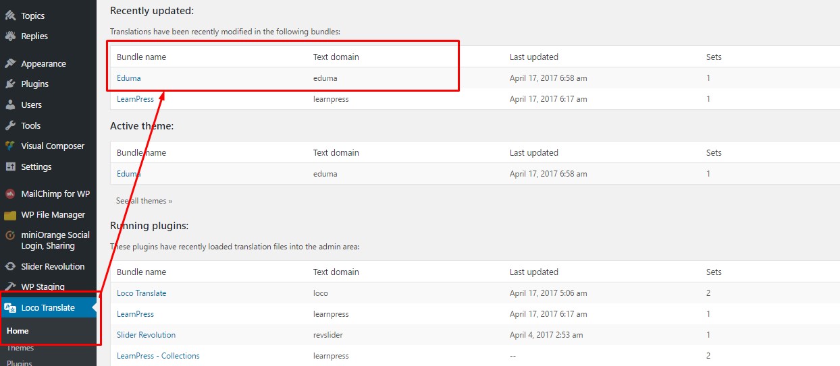
Task: Click the Recently updated heading
Action: (152, 11)
